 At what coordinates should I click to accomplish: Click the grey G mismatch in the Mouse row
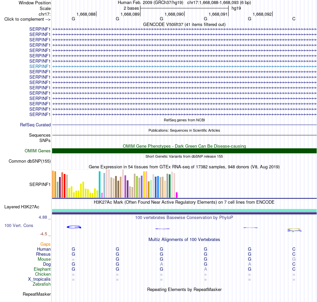pos(294,259)
